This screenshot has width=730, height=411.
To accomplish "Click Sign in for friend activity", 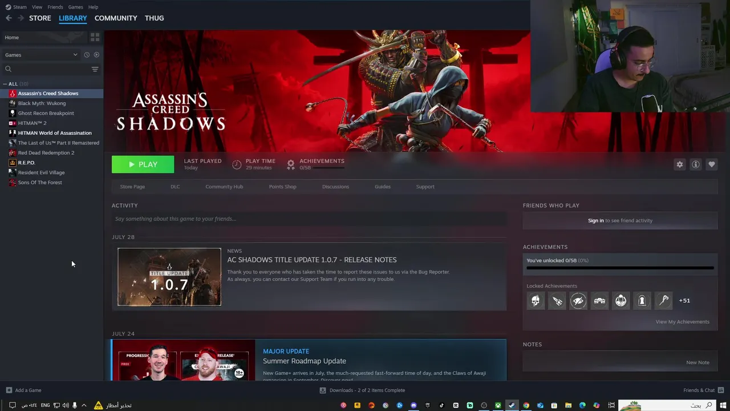I will (x=595, y=220).
